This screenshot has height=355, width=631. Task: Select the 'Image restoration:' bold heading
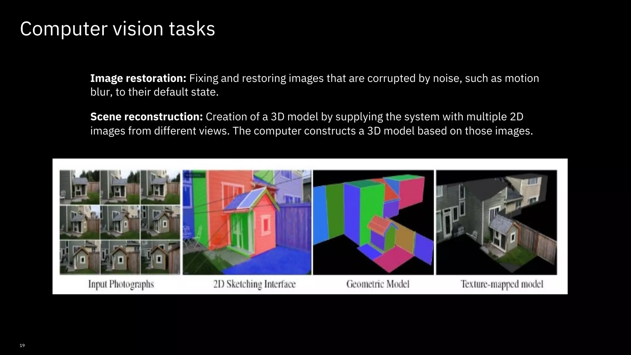point(138,79)
